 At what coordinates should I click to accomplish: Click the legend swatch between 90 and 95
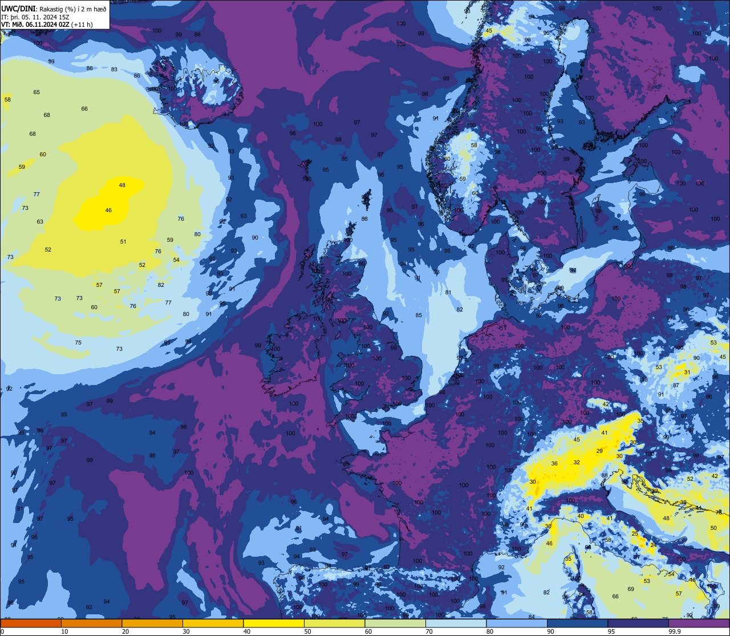coord(577,623)
